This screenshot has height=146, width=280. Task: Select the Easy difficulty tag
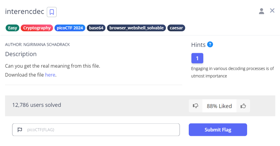pos(12,28)
